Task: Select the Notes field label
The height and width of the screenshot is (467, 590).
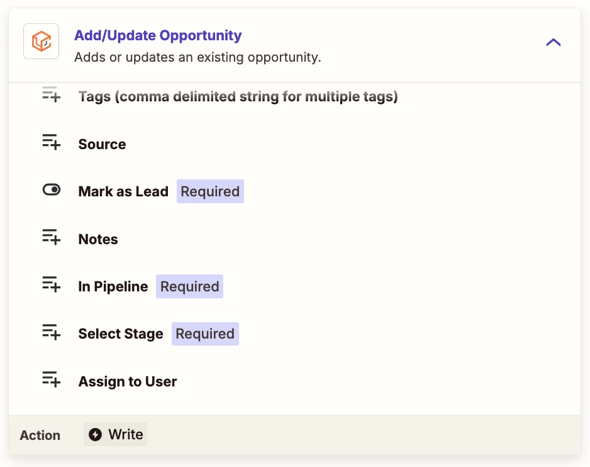Action: (98, 239)
